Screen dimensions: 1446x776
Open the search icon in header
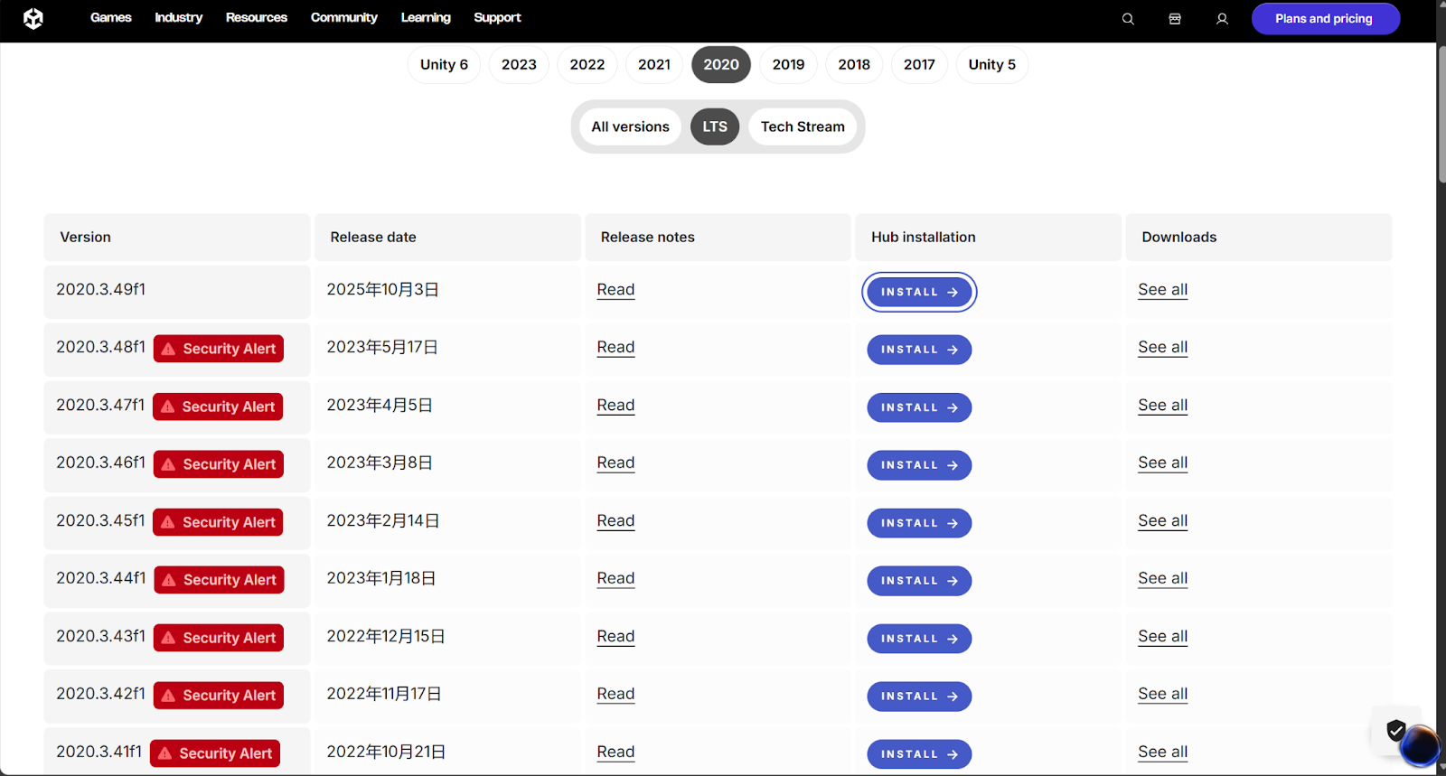pyautogui.click(x=1128, y=19)
